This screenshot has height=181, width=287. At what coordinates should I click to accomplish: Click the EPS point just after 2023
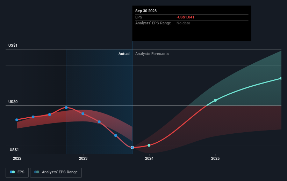tap(83, 114)
